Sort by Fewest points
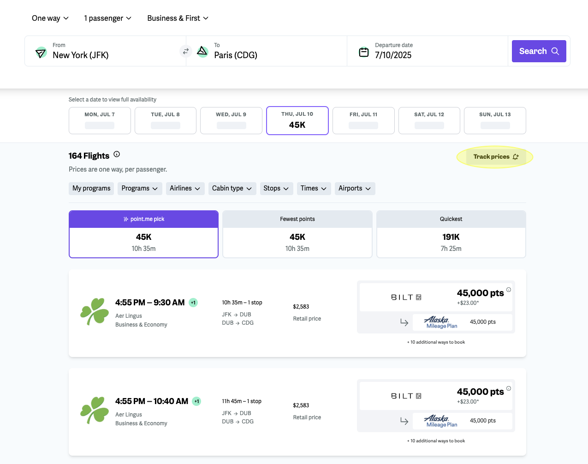 pos(297,234)
